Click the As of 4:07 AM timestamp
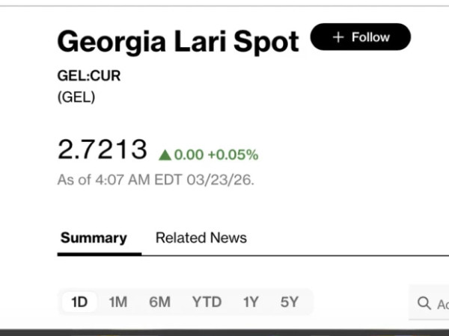This screenshot has width=449, height=336. 156,180
